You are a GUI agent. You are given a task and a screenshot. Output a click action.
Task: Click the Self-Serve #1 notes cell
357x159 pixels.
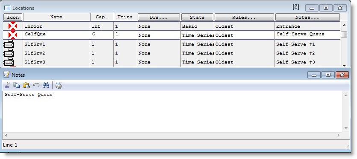[307, 44]
